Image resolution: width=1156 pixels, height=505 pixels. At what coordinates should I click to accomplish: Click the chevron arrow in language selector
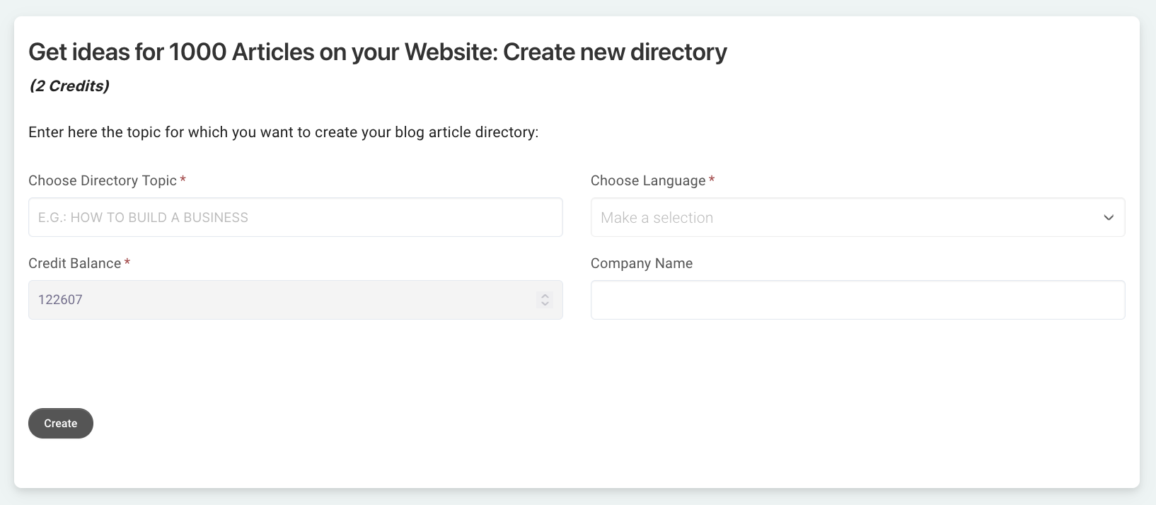click(x=1109, y=217)
